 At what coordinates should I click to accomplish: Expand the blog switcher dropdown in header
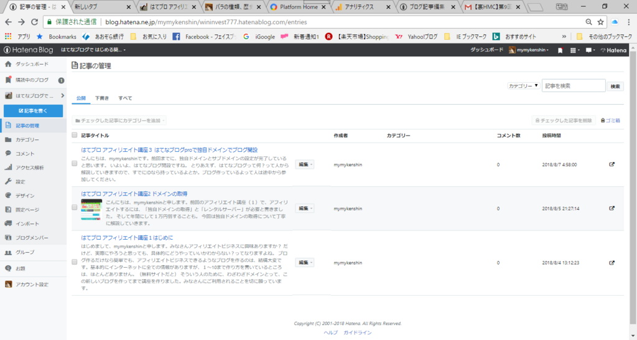pos(93,50)
